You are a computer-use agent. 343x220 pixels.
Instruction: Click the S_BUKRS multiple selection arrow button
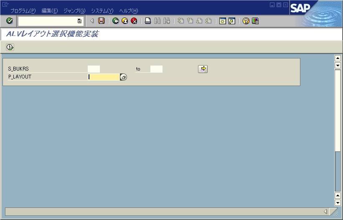[203, 69]
